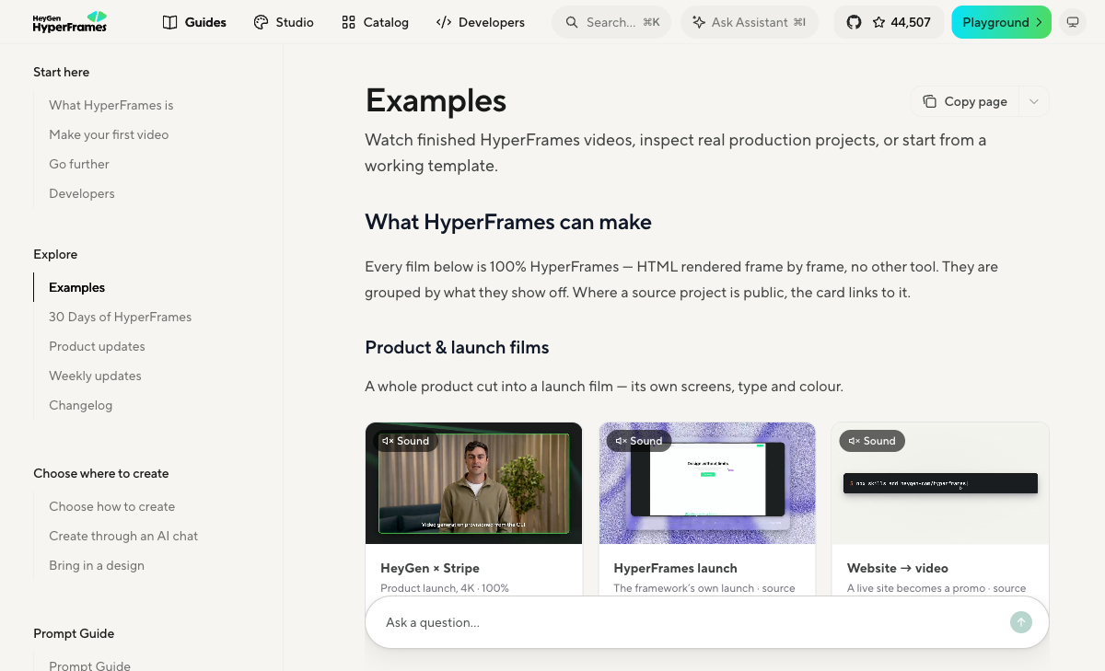Open the Catalog tab
1105x671 pixels.
click(x=375, y=22)
